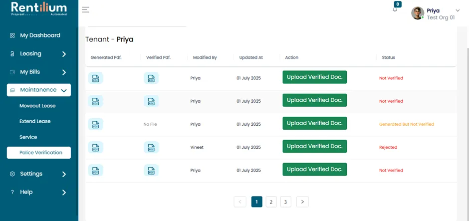Viewport: 469px width, 221px height.
Task: Expand the Leasing chevron
Action: click(x=64, y=54)
